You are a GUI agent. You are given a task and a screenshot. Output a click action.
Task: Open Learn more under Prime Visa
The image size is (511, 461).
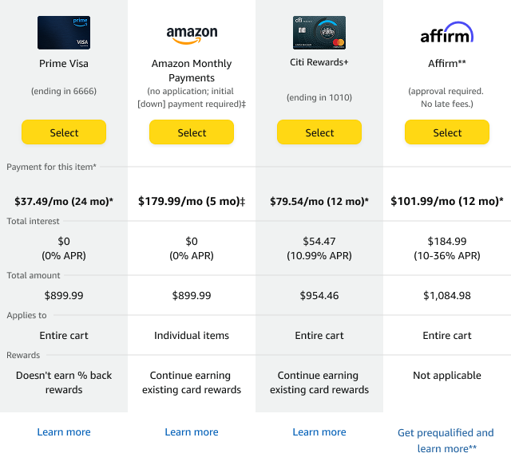coord(64,432)
